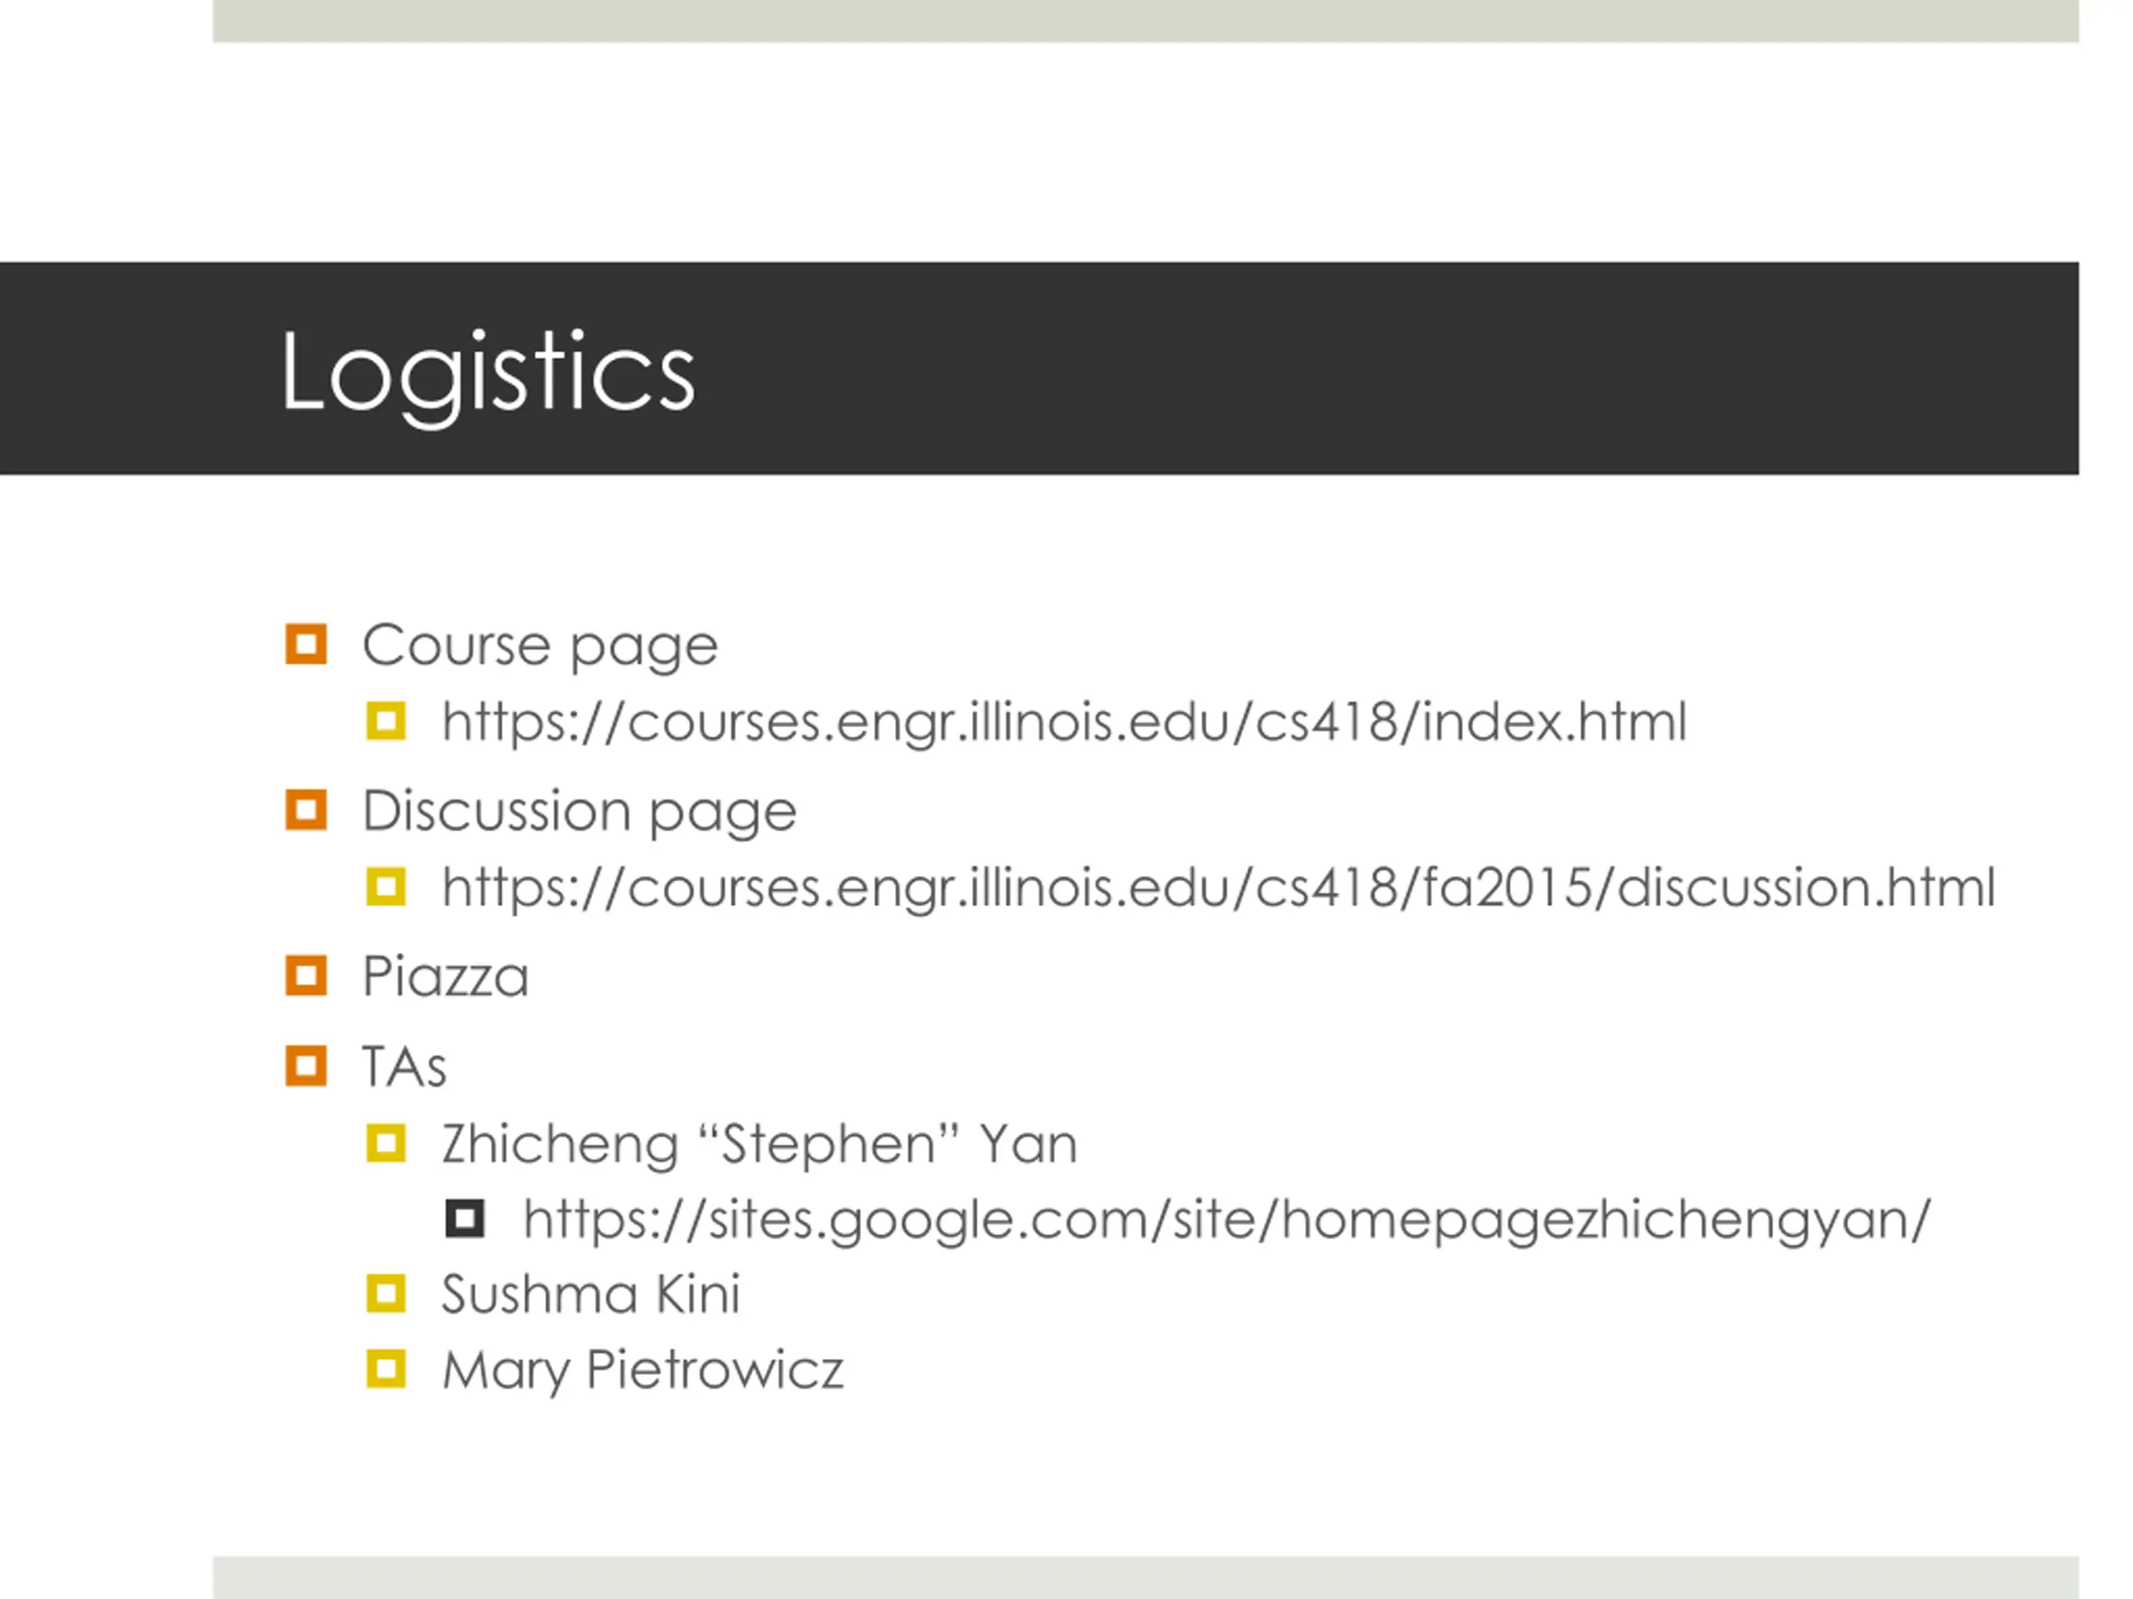Click the orange bullet beside Course page
2133x1599 pixels.
[x=306, y=644]
